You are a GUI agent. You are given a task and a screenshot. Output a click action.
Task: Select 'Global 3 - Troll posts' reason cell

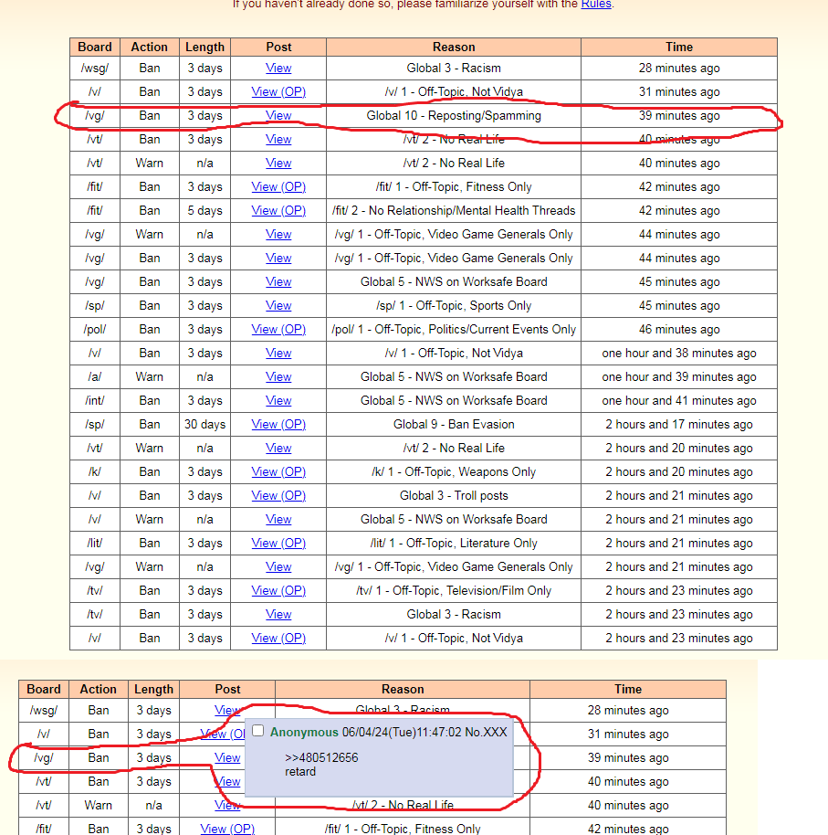coord(454,496)
